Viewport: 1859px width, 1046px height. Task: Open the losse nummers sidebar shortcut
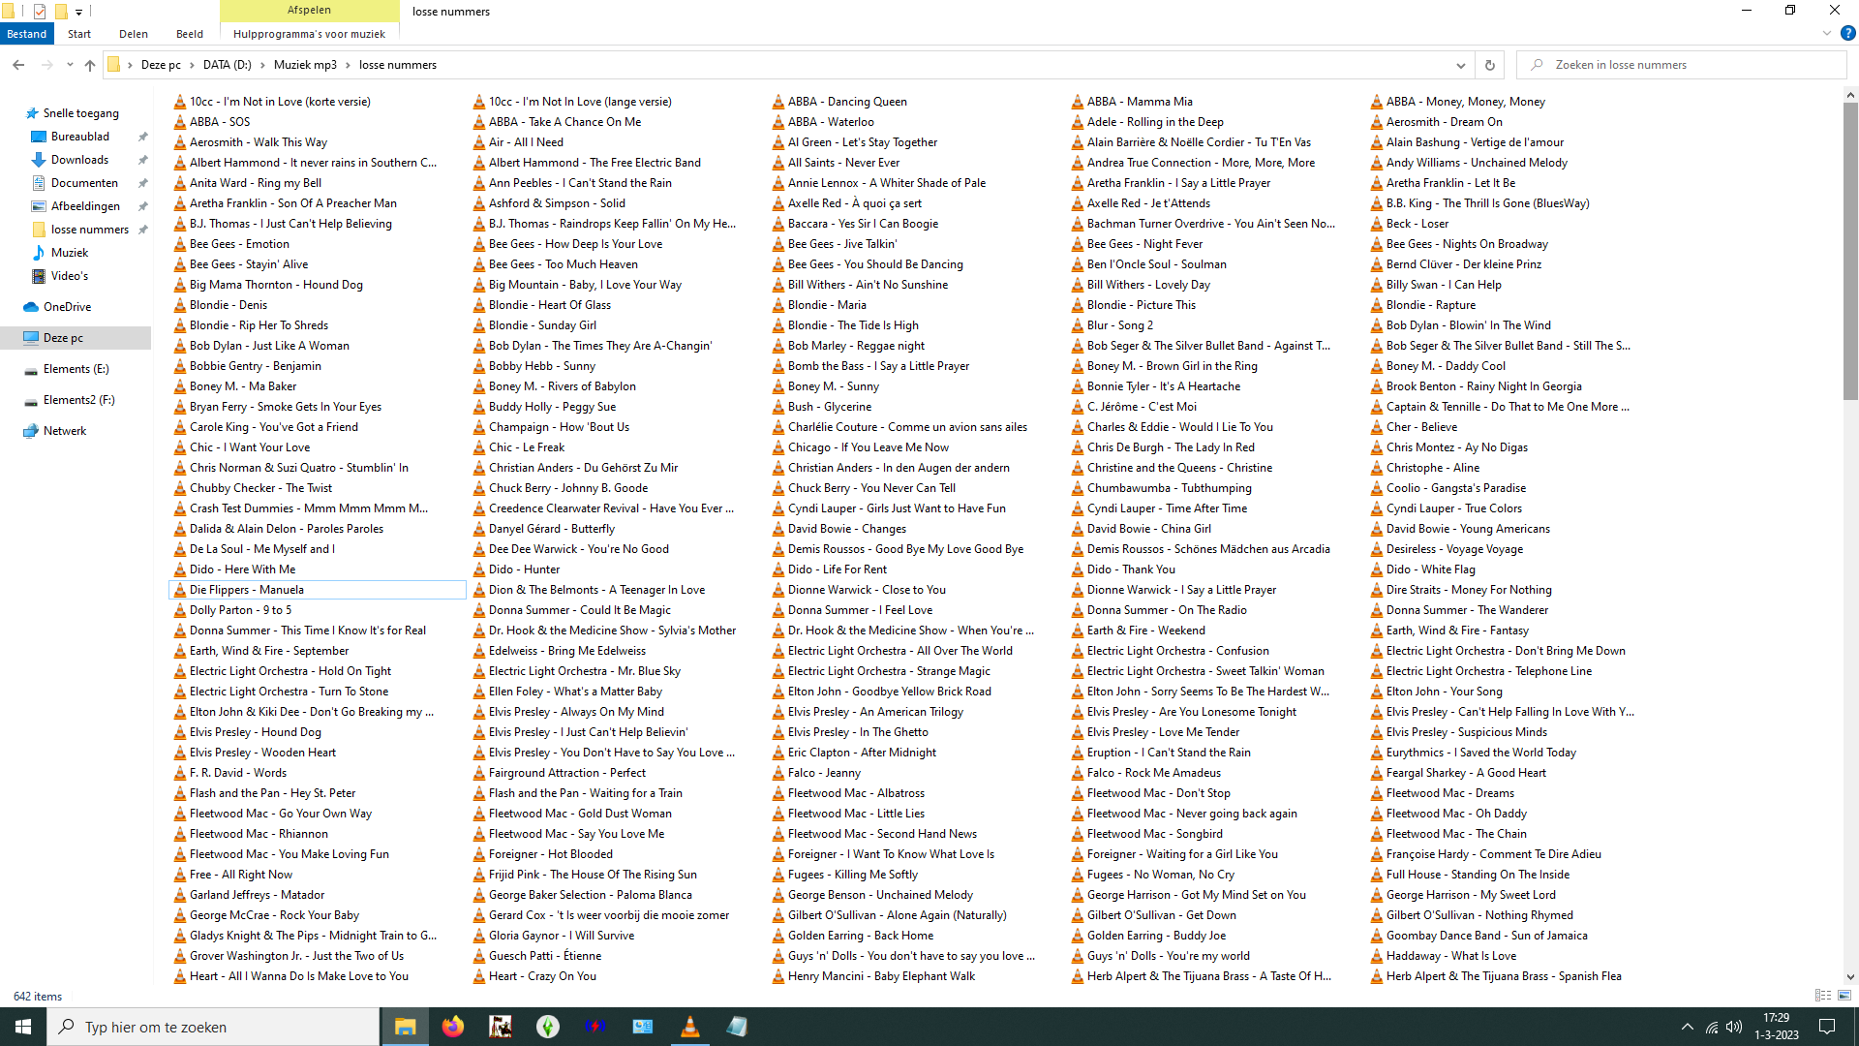89,230
